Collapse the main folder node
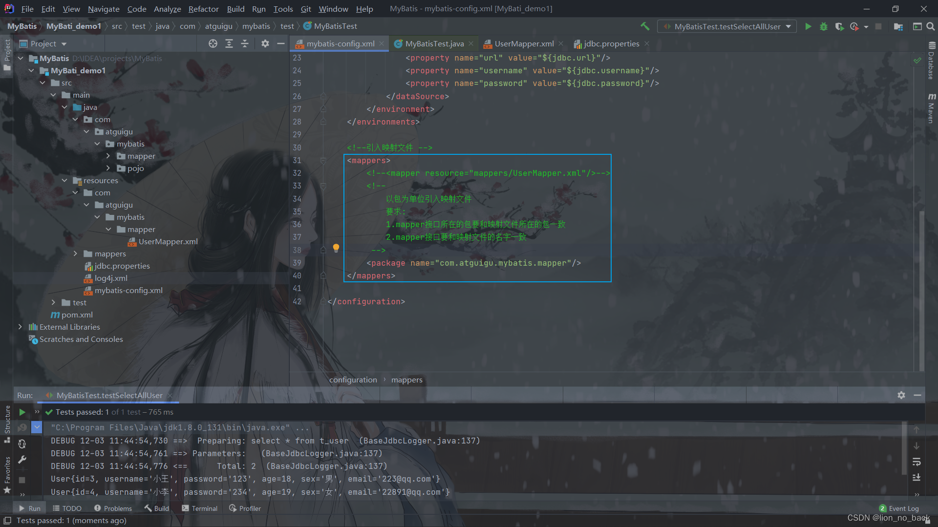The image size is (938, 527). 53,95
